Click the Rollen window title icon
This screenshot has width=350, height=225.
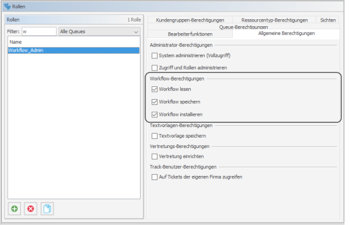[x=8, y=6]
